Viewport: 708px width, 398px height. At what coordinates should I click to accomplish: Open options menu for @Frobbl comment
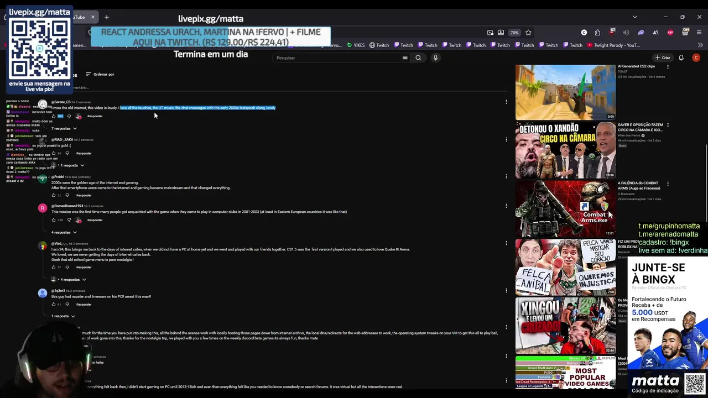tap(506, 176)
